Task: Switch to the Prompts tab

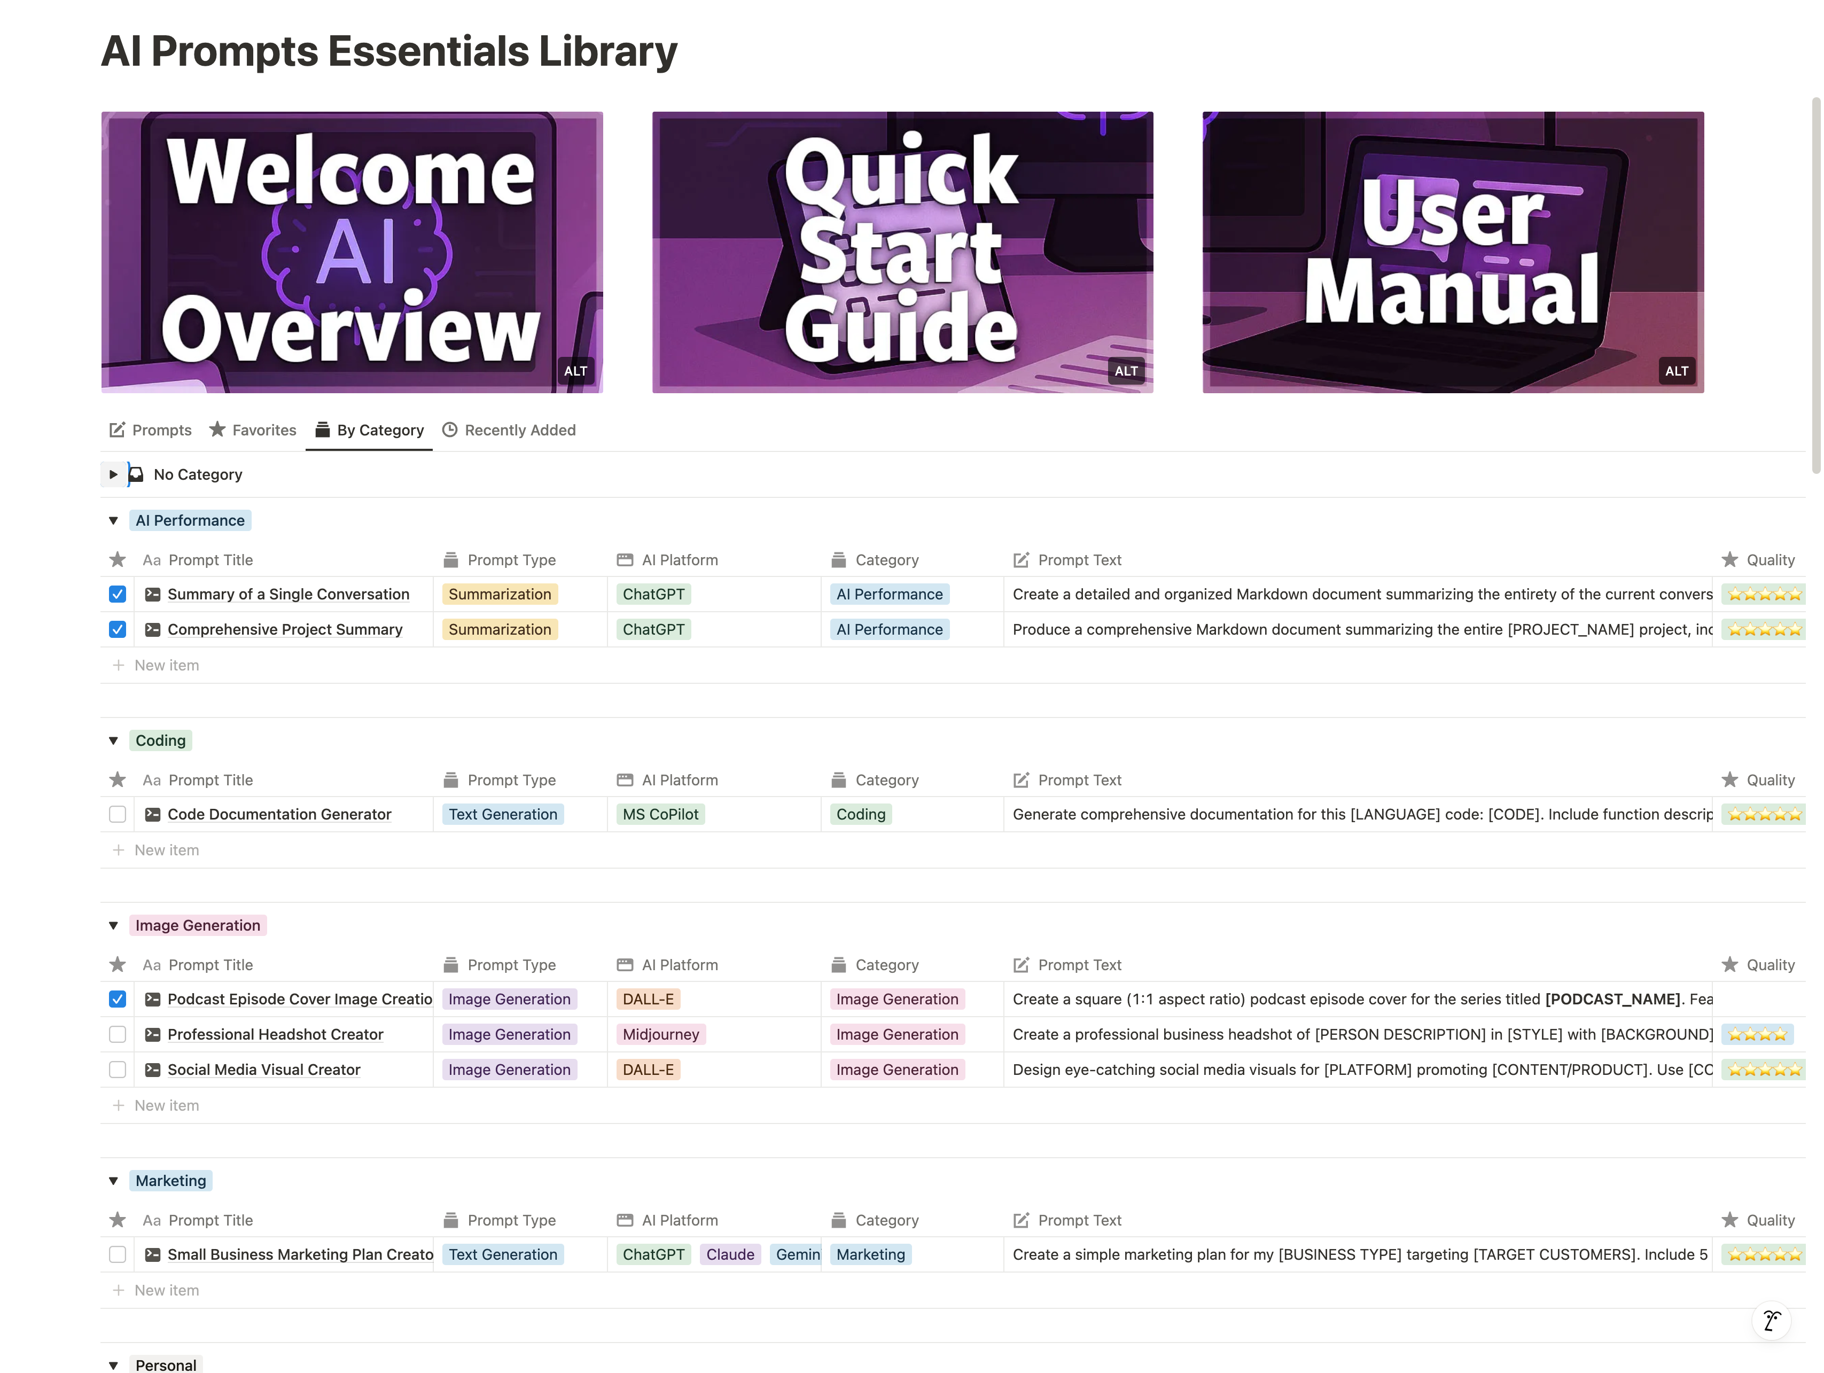Action: tap(150, 430)
